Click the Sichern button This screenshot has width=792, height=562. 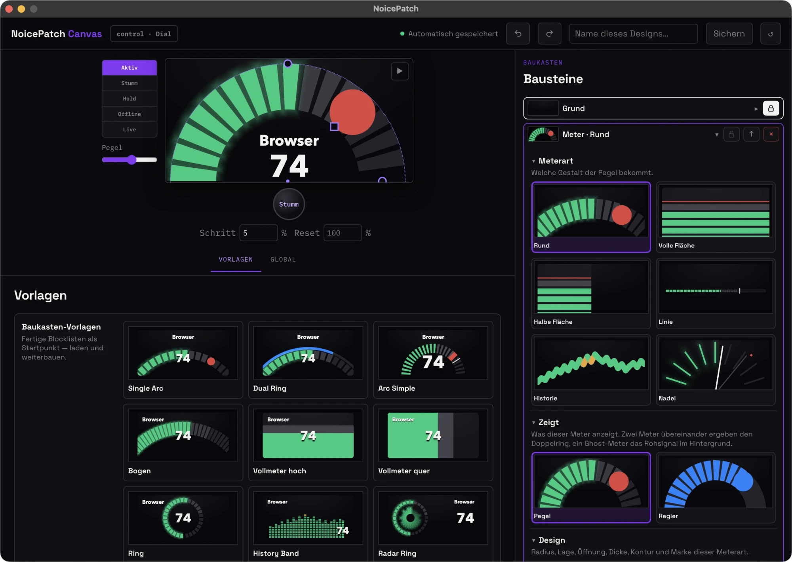point(729,34)
